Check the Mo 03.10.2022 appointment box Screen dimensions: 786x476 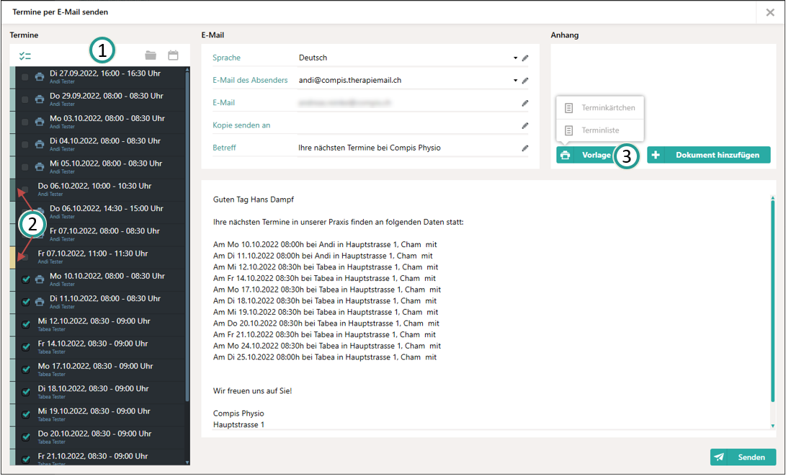coord(25,122)
